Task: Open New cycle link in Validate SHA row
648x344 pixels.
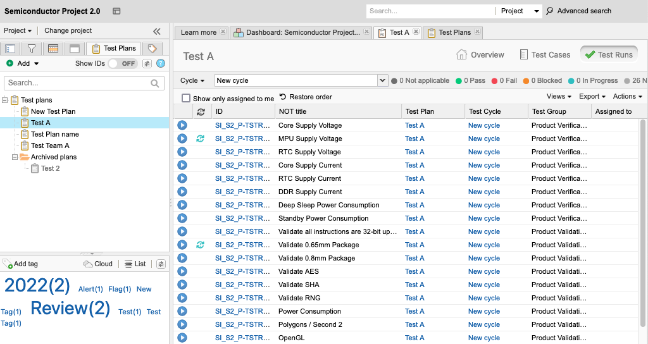Action: [x=484, y=285]
